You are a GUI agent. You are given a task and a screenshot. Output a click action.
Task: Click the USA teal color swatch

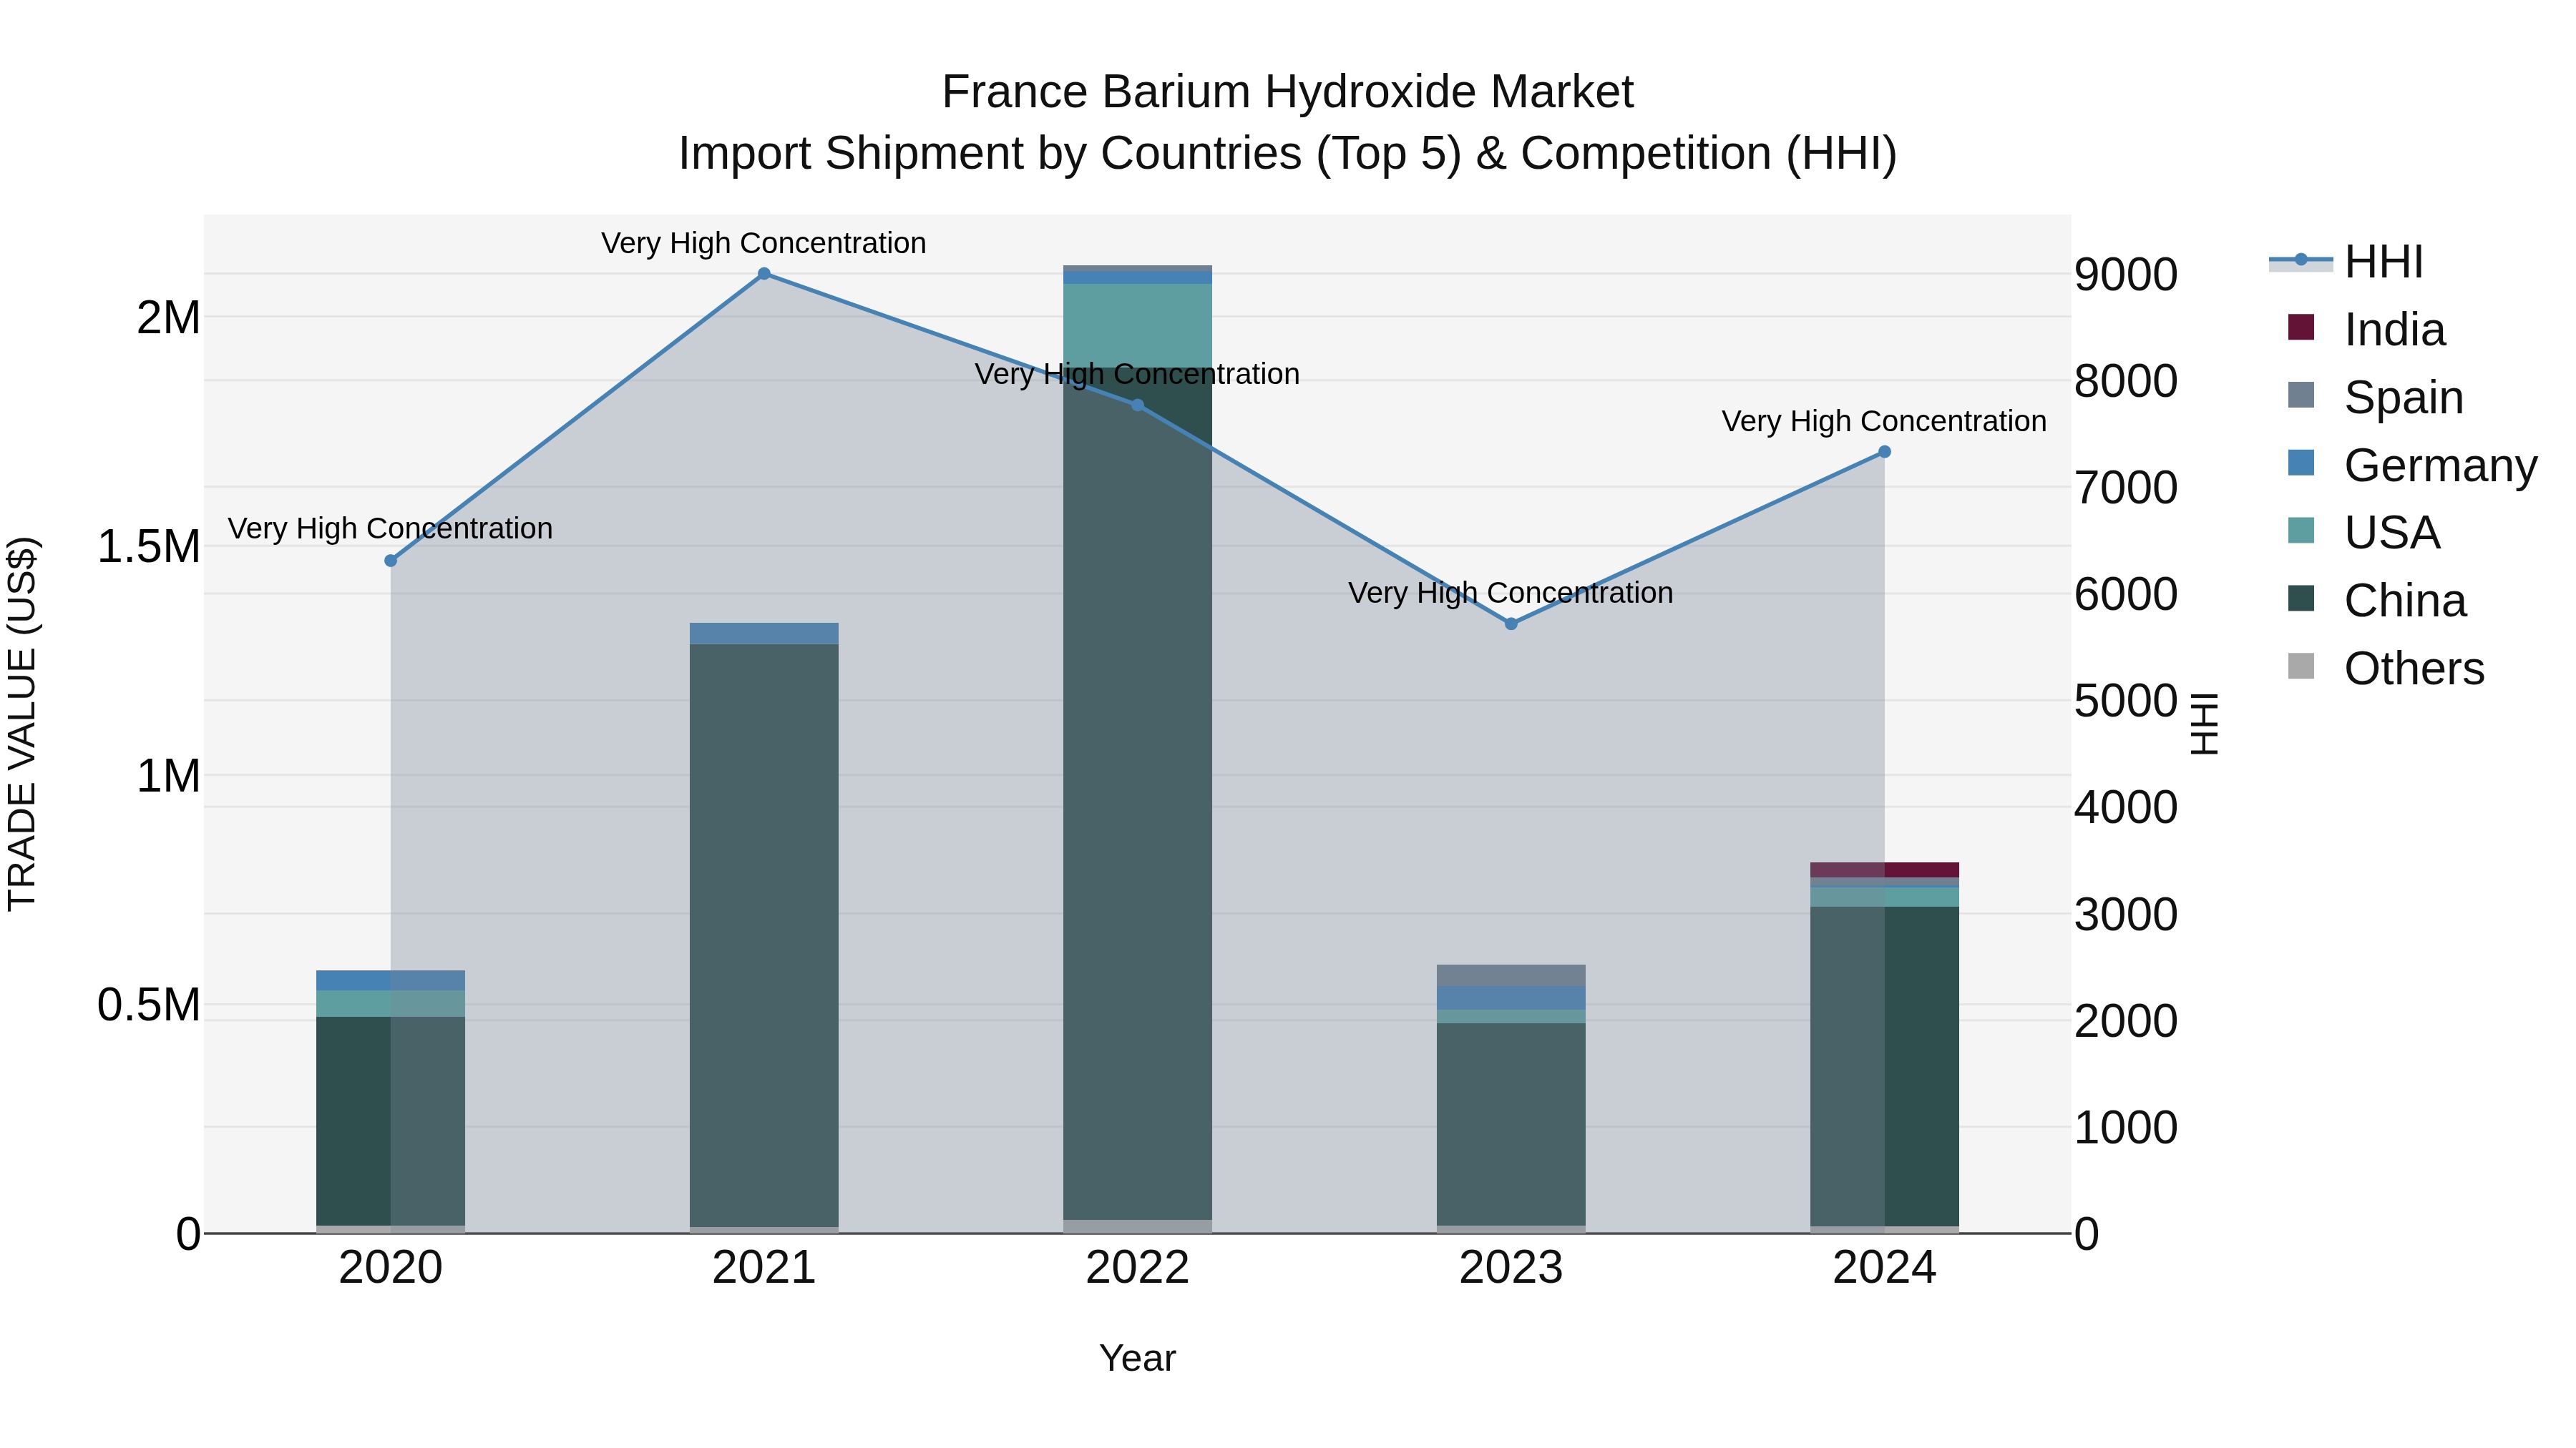click(x=2301, y=531)
